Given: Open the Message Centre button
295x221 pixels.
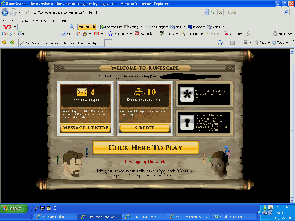Looking at the screenshot, I should click(x=86, y=128).
